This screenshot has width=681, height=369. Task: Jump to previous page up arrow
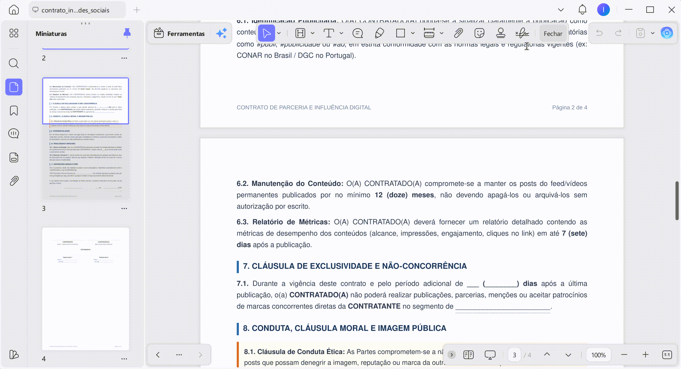pyautogui.click(x=547, y=355)
